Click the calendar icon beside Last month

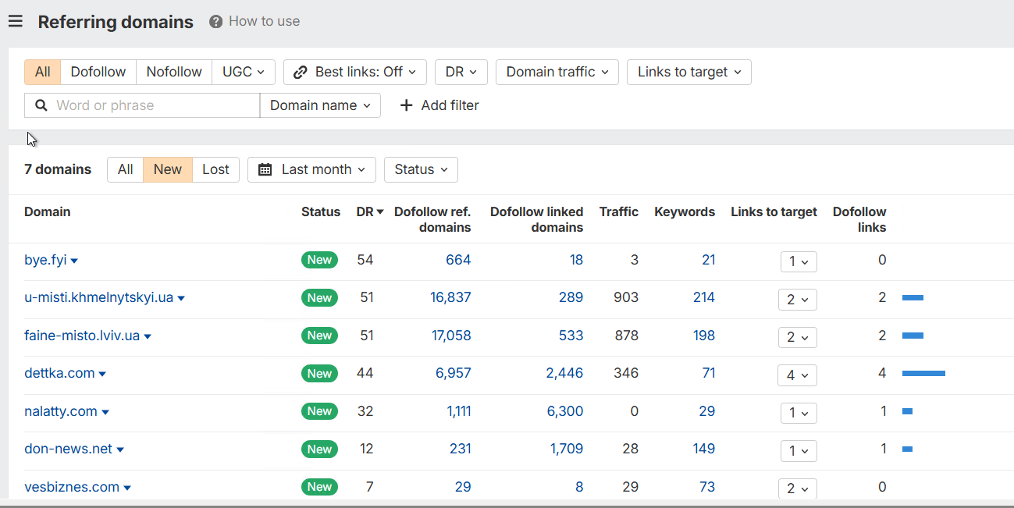click(x=265, y=170)
